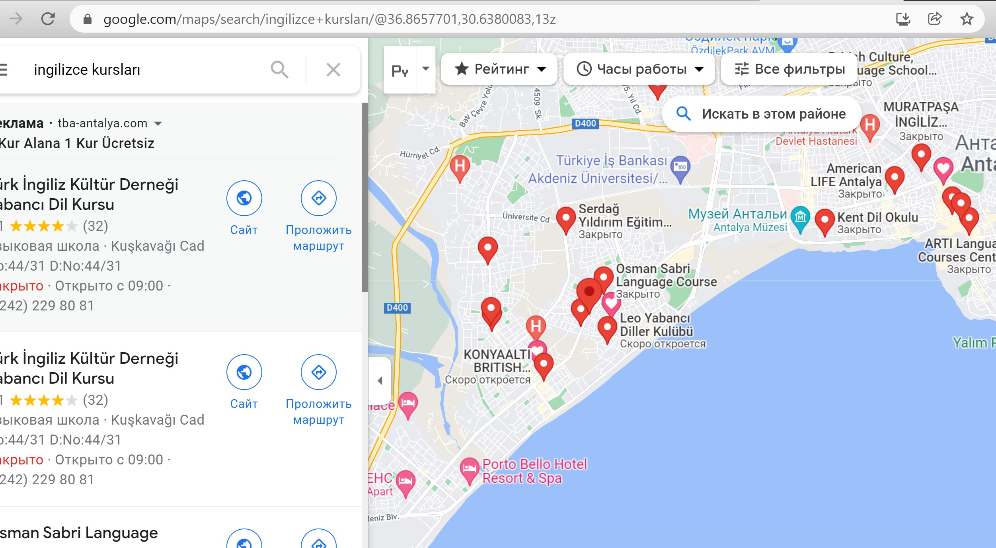
Task: Open the Сайт globe icon of first listing
Action: click(x=244, y=198)
